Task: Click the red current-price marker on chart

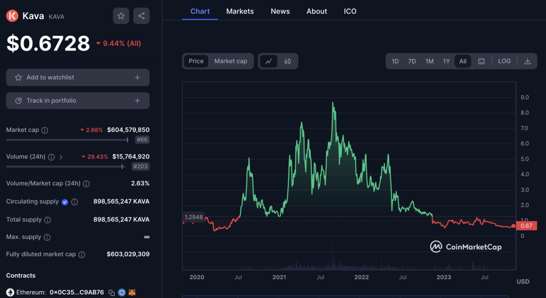Action: click(x=513, y=226)
